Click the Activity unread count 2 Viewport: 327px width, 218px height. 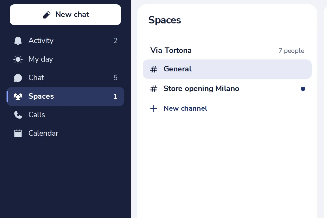[116, 41]
